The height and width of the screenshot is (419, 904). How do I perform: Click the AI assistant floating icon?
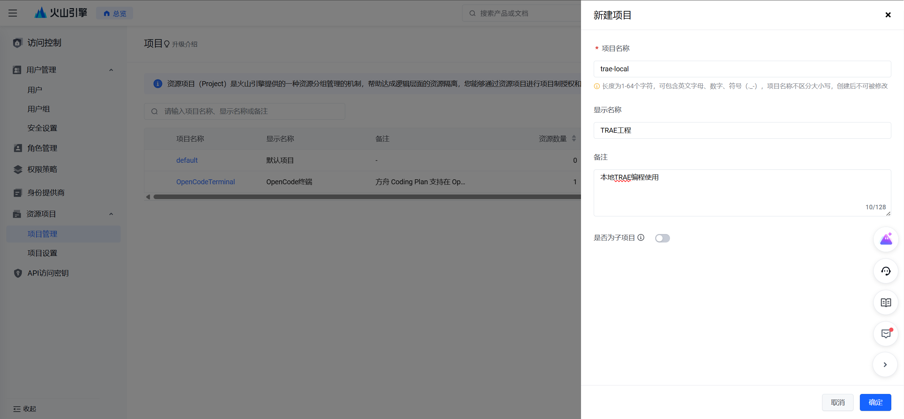click(886, 239)
